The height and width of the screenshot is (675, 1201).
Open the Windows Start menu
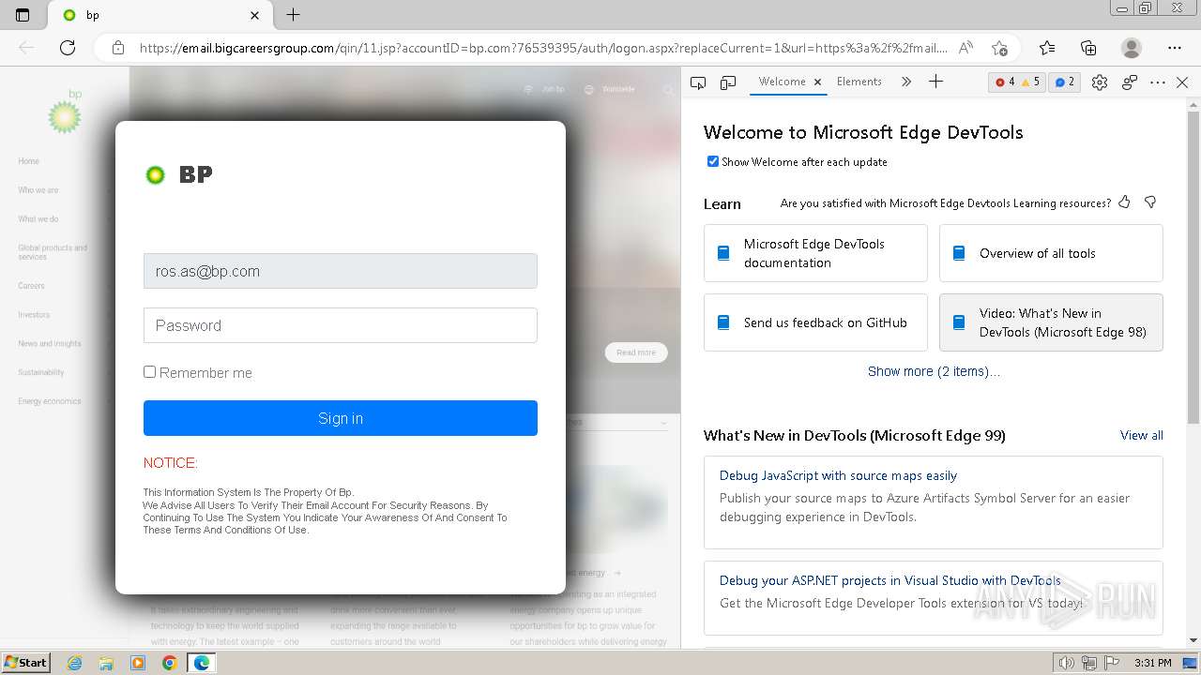[x=25, y=663]
